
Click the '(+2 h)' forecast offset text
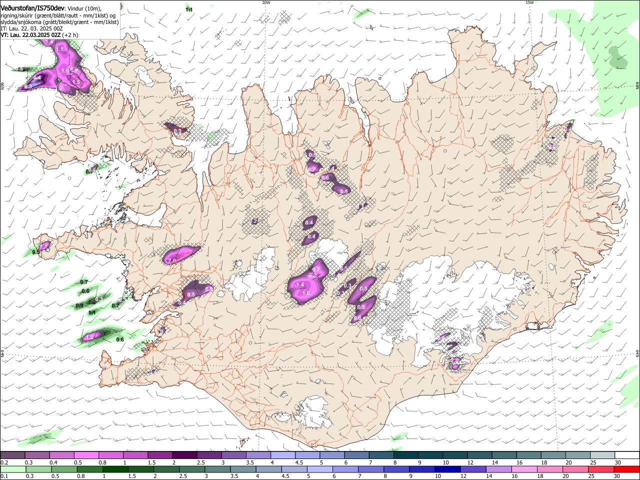(x=70, y=35)
